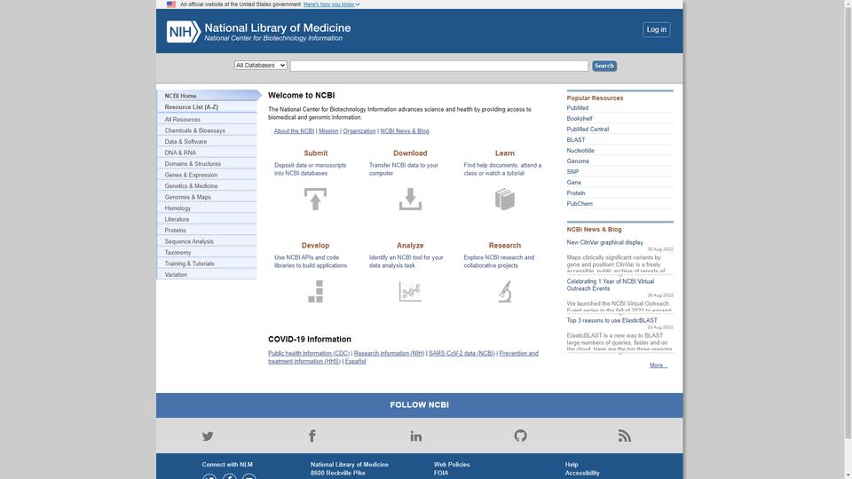
Task: Click the Submit upload arrow icon
Action: click(x=315, y=199)
